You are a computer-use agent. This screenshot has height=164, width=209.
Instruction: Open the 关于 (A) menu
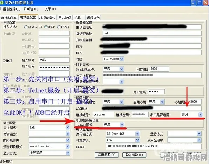[x=50, y=9]
